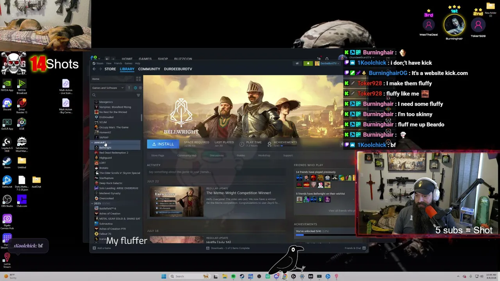The width and height of the screenshot is (500, 281).
Task: Open the Friends & Chat icon
Action: tap(364, 248)
